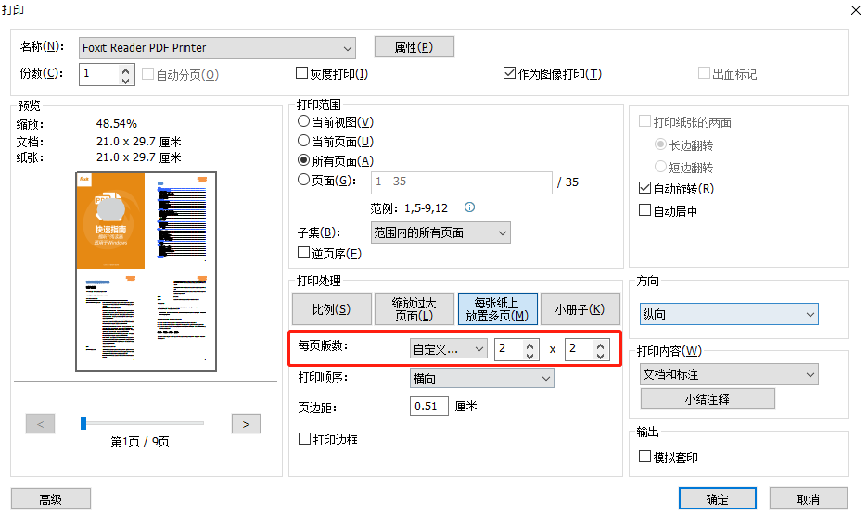Click the print preview thumbnail

pyautogui.click(x=146, y=271)
